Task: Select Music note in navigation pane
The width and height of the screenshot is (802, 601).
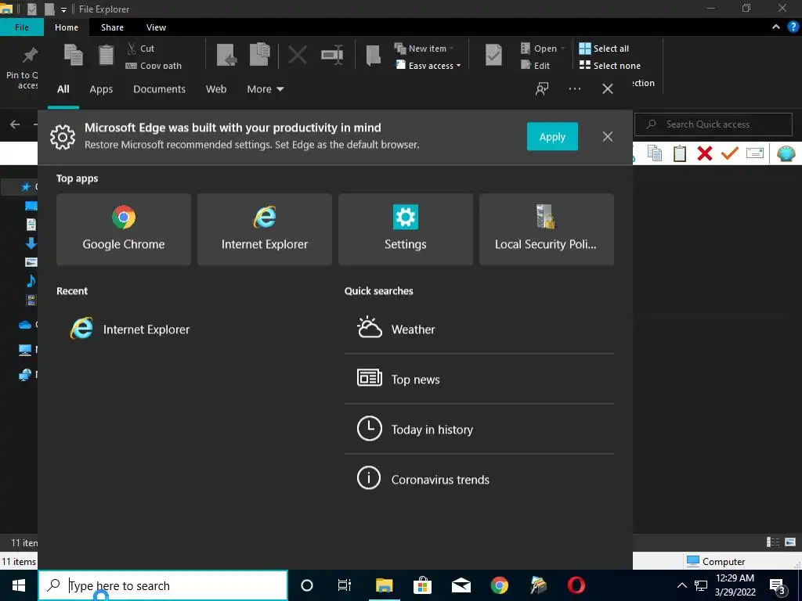Action: pos(31,281)
